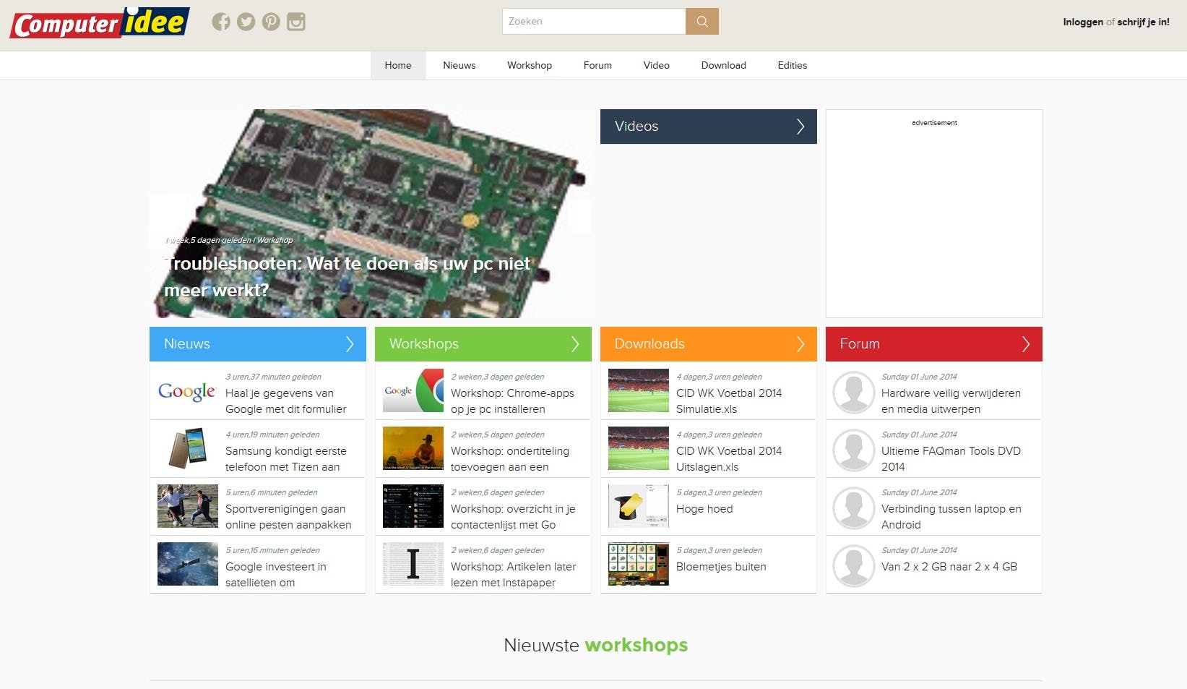Click the Inloggen link
This screenshot has height=689, width=1187.
[x=1083, y=22]
